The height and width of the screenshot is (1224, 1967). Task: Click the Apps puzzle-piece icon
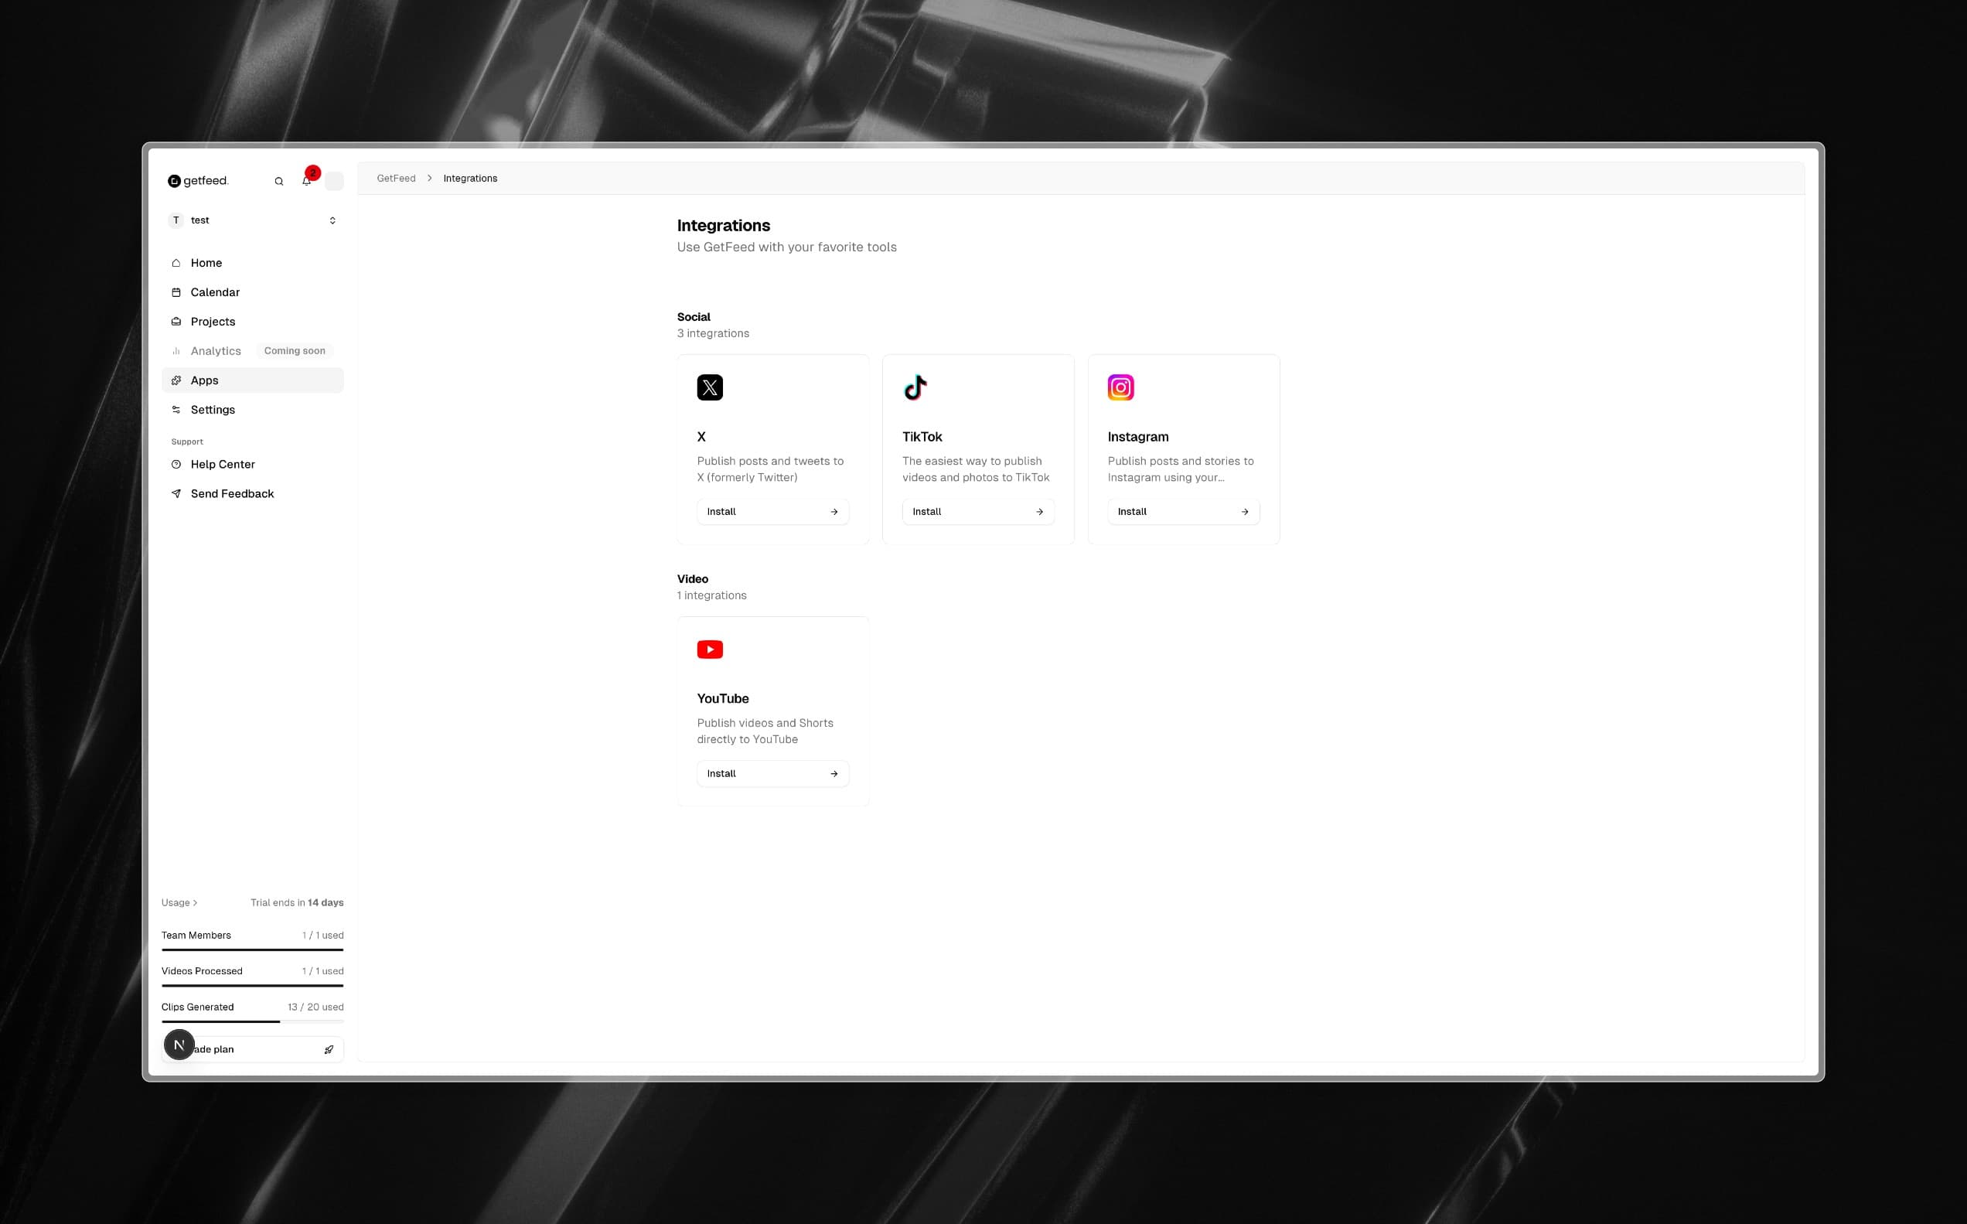[x=176, y=380]
